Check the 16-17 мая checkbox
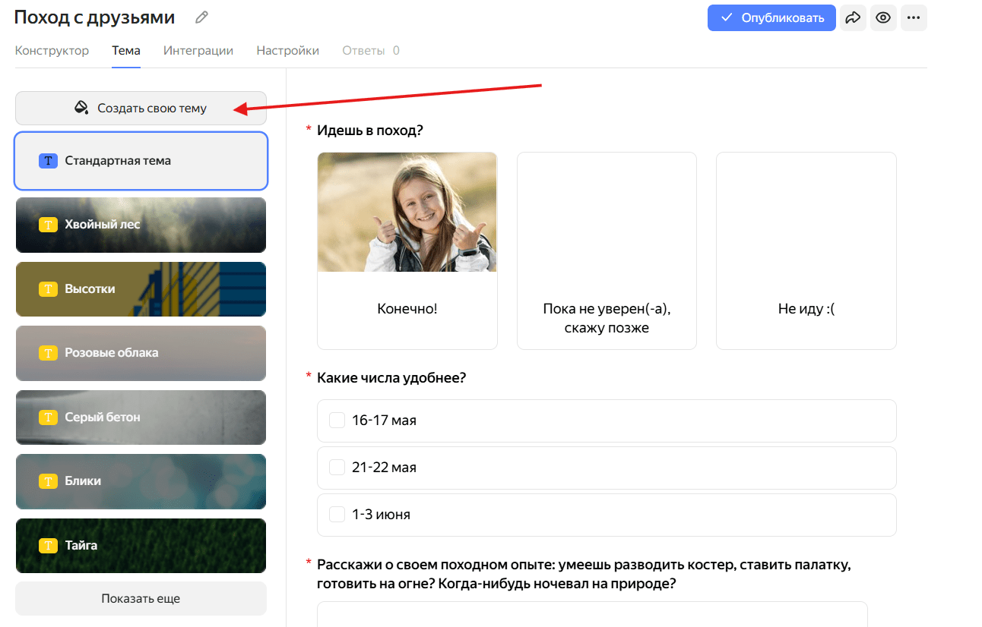The image size is (982, 627). pyautogui.click(x=337, y=421)
